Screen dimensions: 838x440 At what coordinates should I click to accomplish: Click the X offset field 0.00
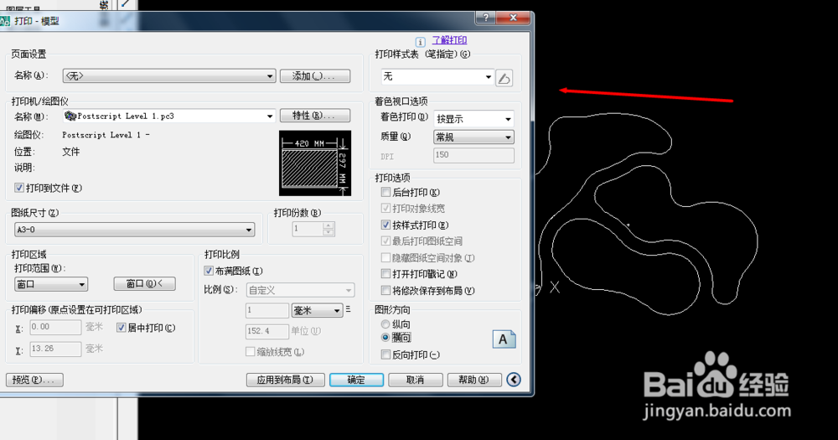coord(55,327)
